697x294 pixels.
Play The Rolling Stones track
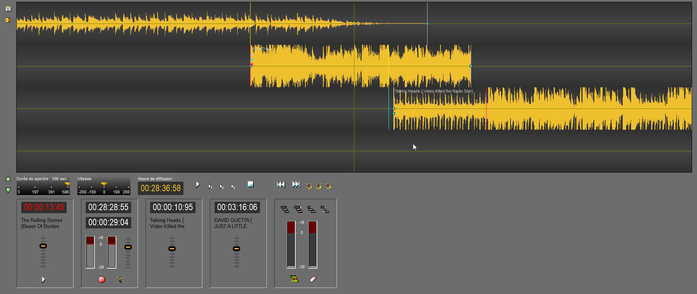44,280
